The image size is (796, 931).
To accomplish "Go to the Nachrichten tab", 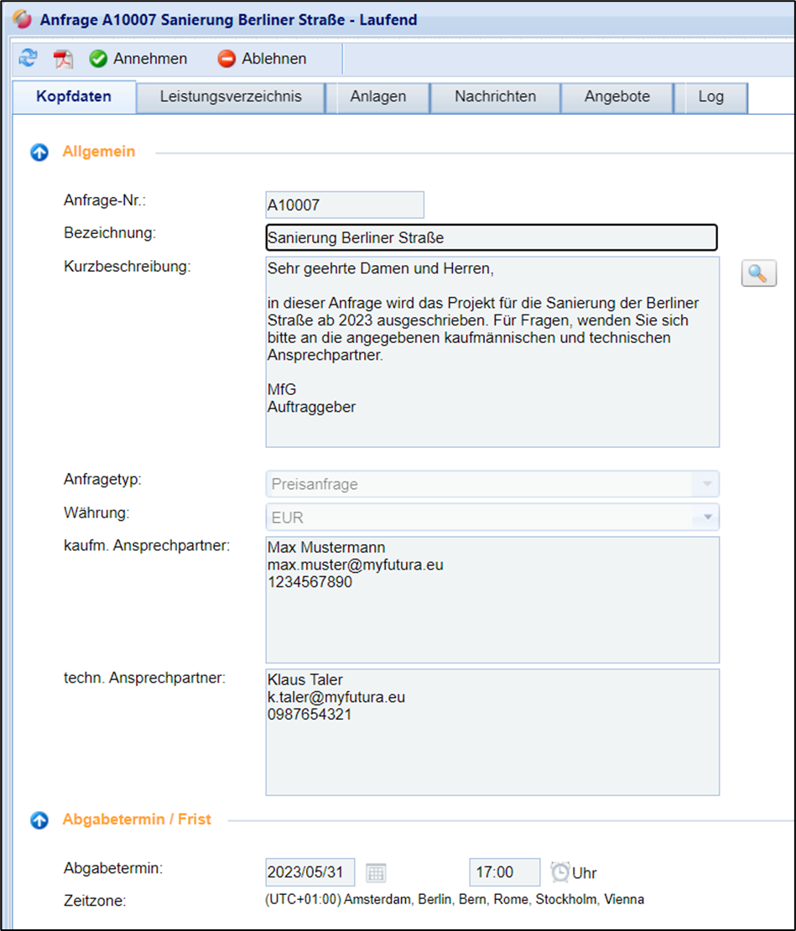I will 495,96.
